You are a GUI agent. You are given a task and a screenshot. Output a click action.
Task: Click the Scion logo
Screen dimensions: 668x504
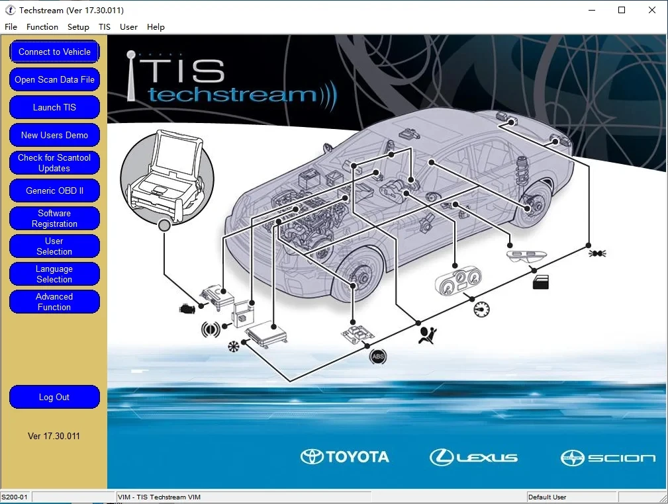(608, 458)
